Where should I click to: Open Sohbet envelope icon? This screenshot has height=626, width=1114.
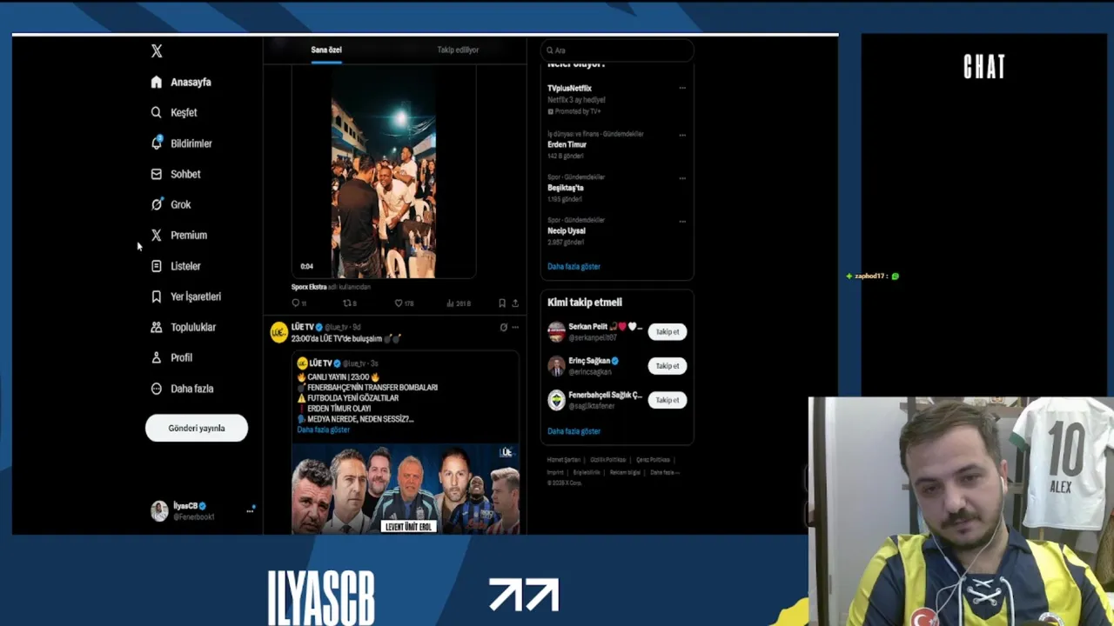pos(157,174)
